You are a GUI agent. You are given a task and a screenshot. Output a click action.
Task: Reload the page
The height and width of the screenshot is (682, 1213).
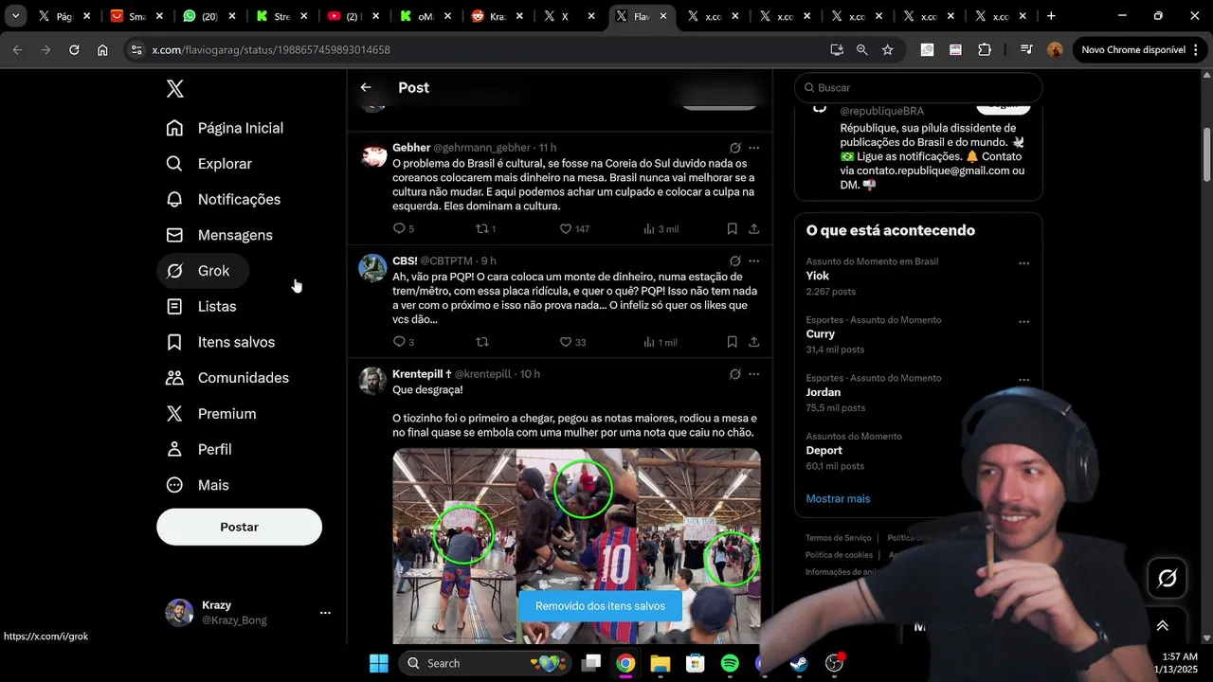point(74,49)
